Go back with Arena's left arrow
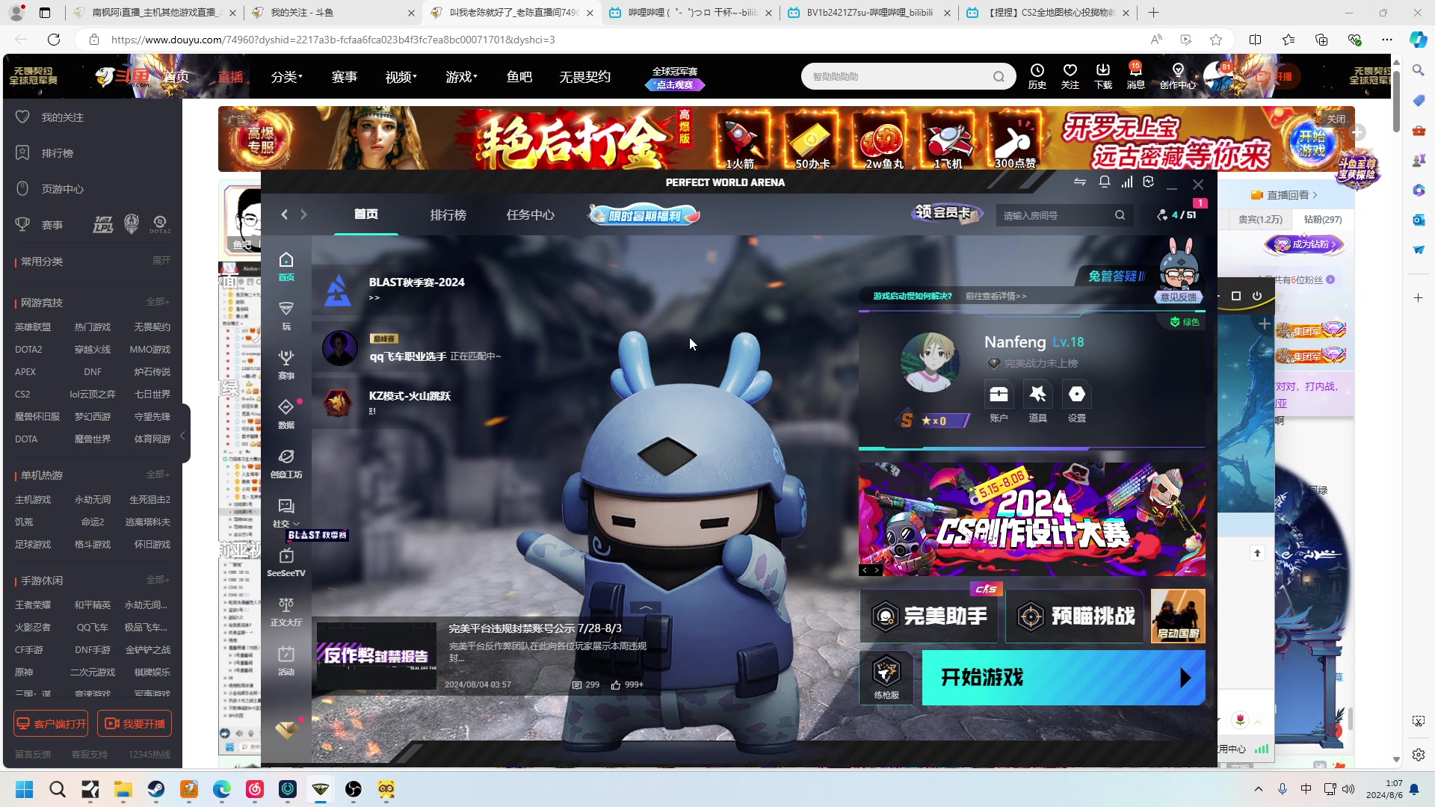The height and width of the screenshot is (807, 1435). click(x=284, y=215)
